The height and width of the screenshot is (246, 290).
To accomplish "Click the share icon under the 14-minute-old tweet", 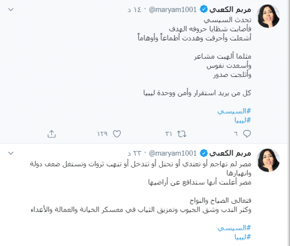I will click(x=51, y=134).
